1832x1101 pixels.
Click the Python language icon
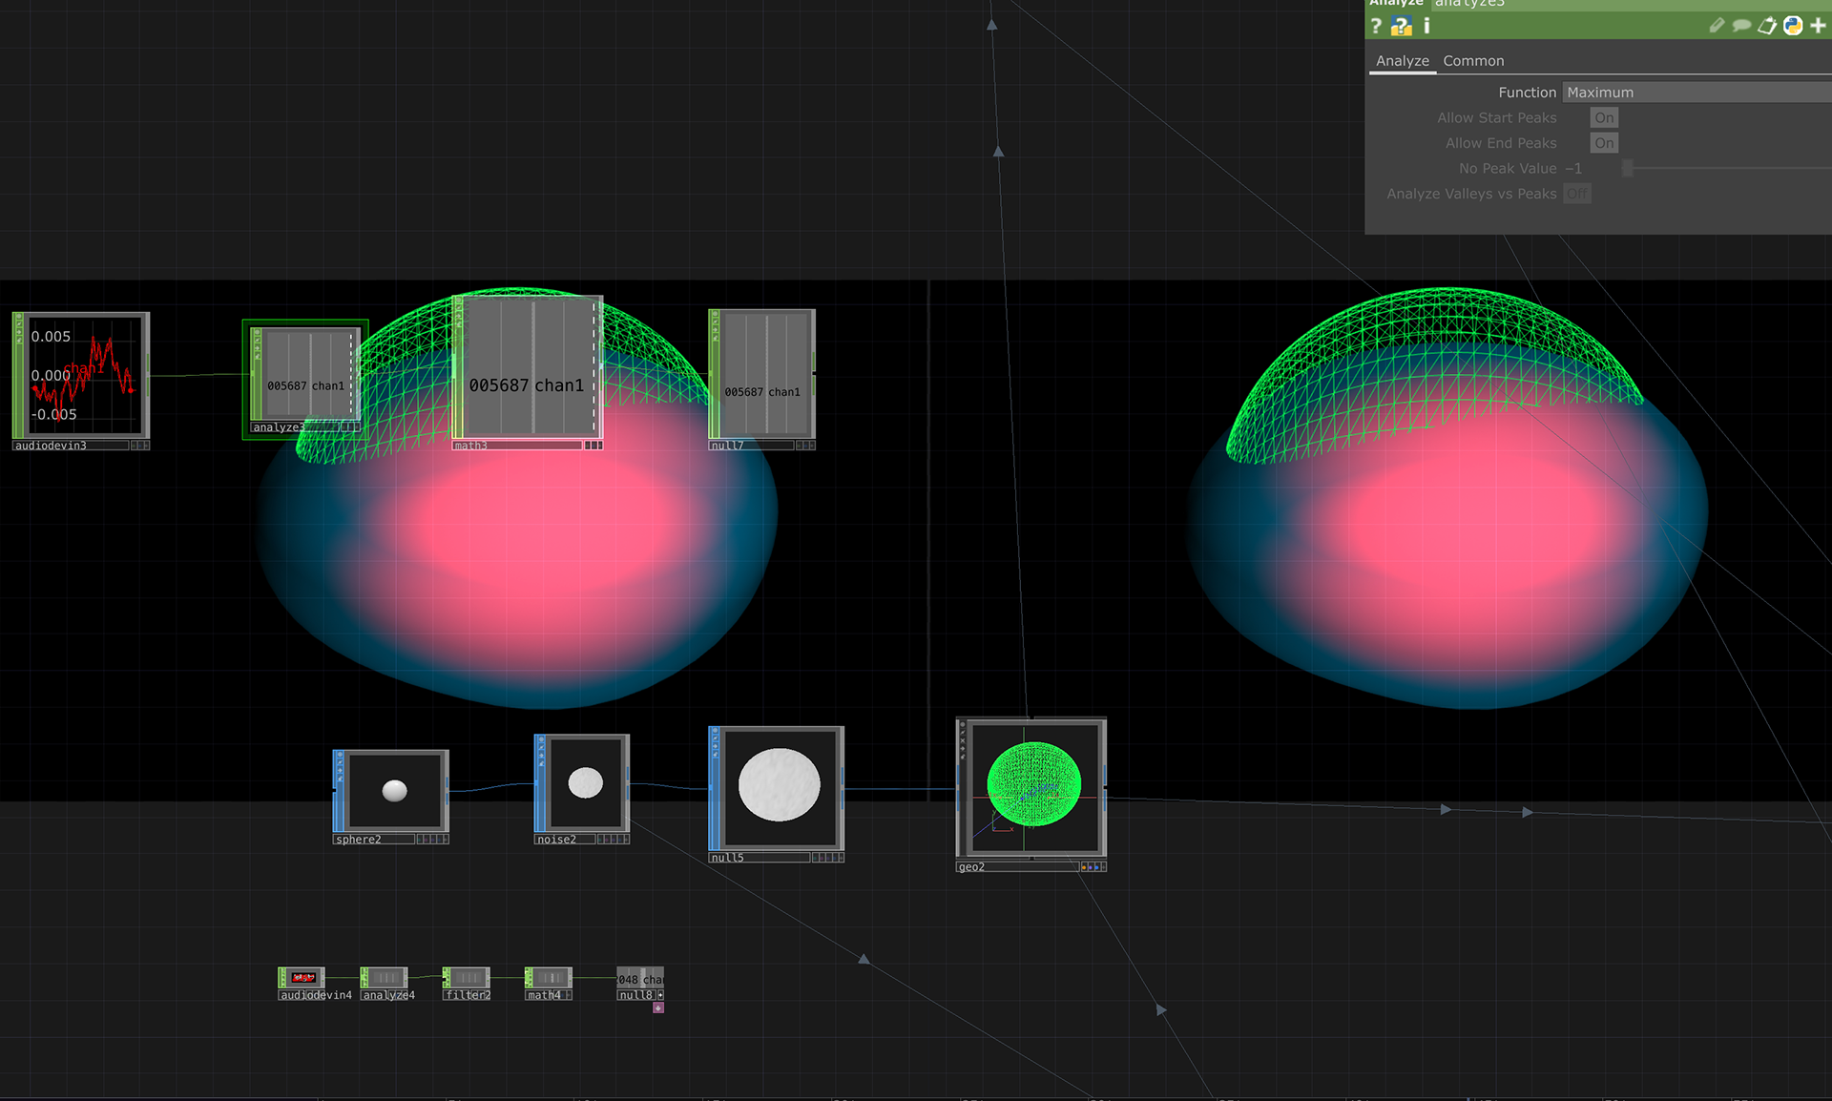(1793, 26)
